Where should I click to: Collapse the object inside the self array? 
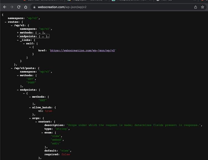coord(30,47)
